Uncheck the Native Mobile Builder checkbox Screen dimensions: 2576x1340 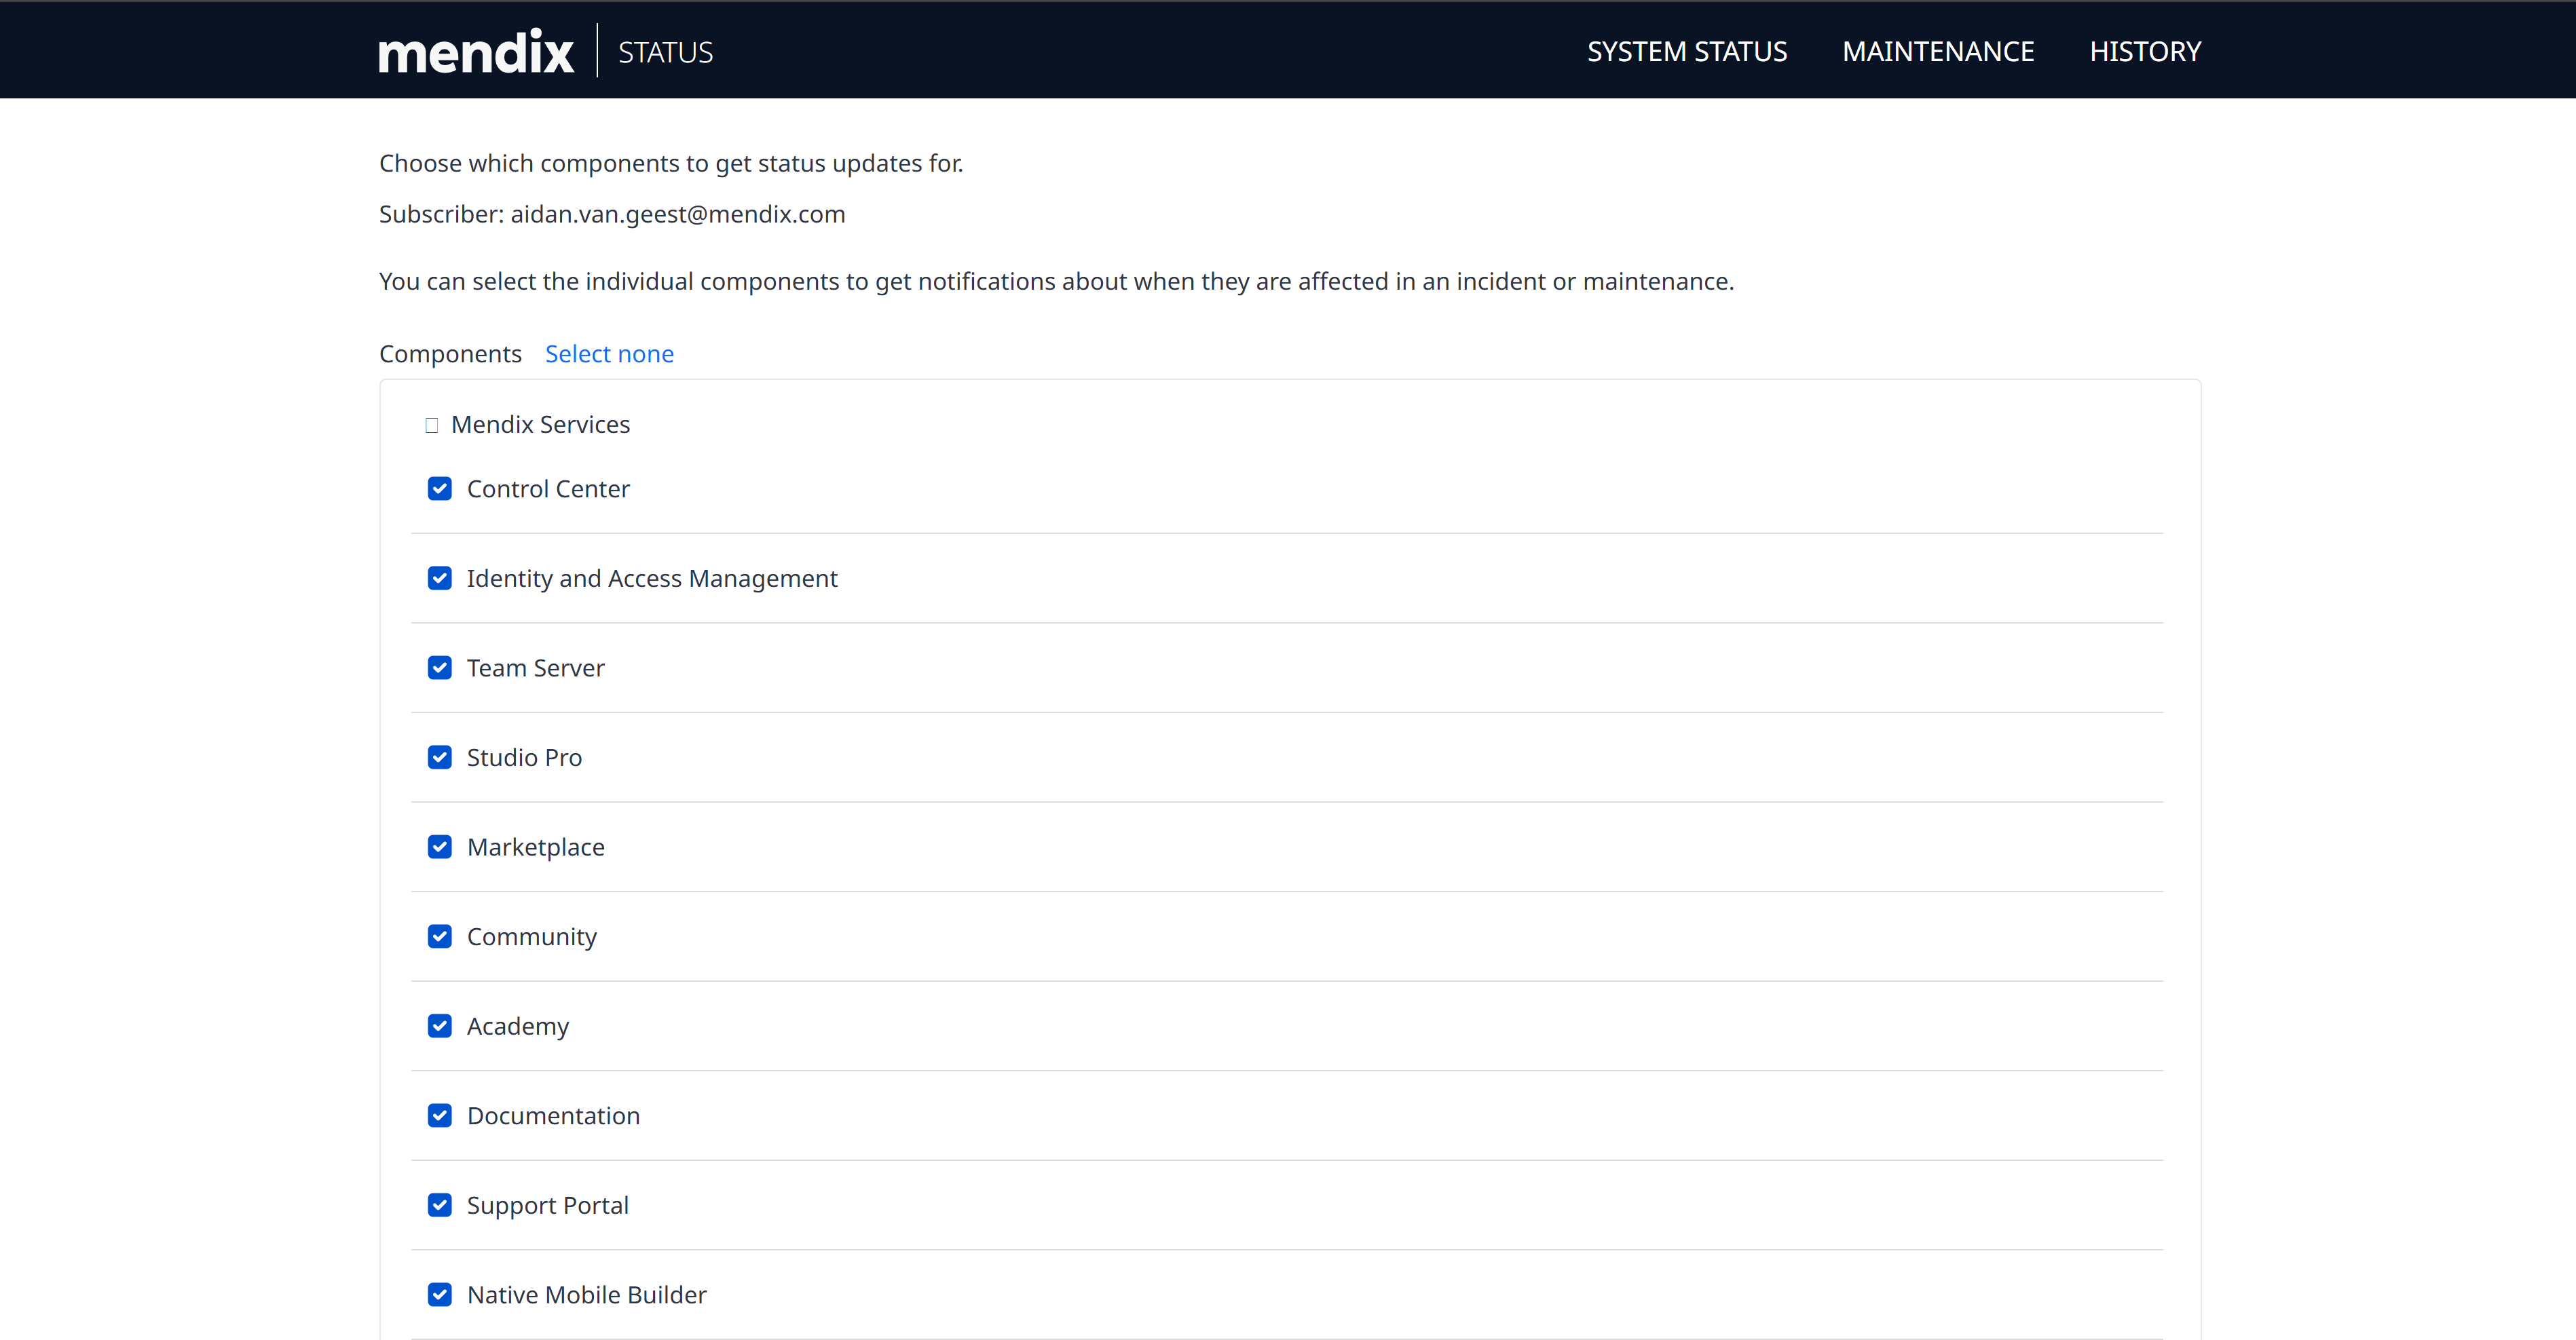440,1295
